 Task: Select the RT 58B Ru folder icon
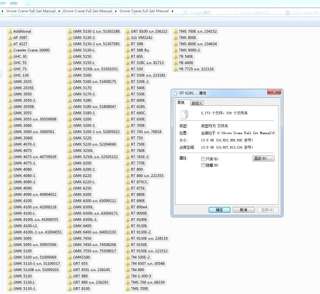(128, 50)
